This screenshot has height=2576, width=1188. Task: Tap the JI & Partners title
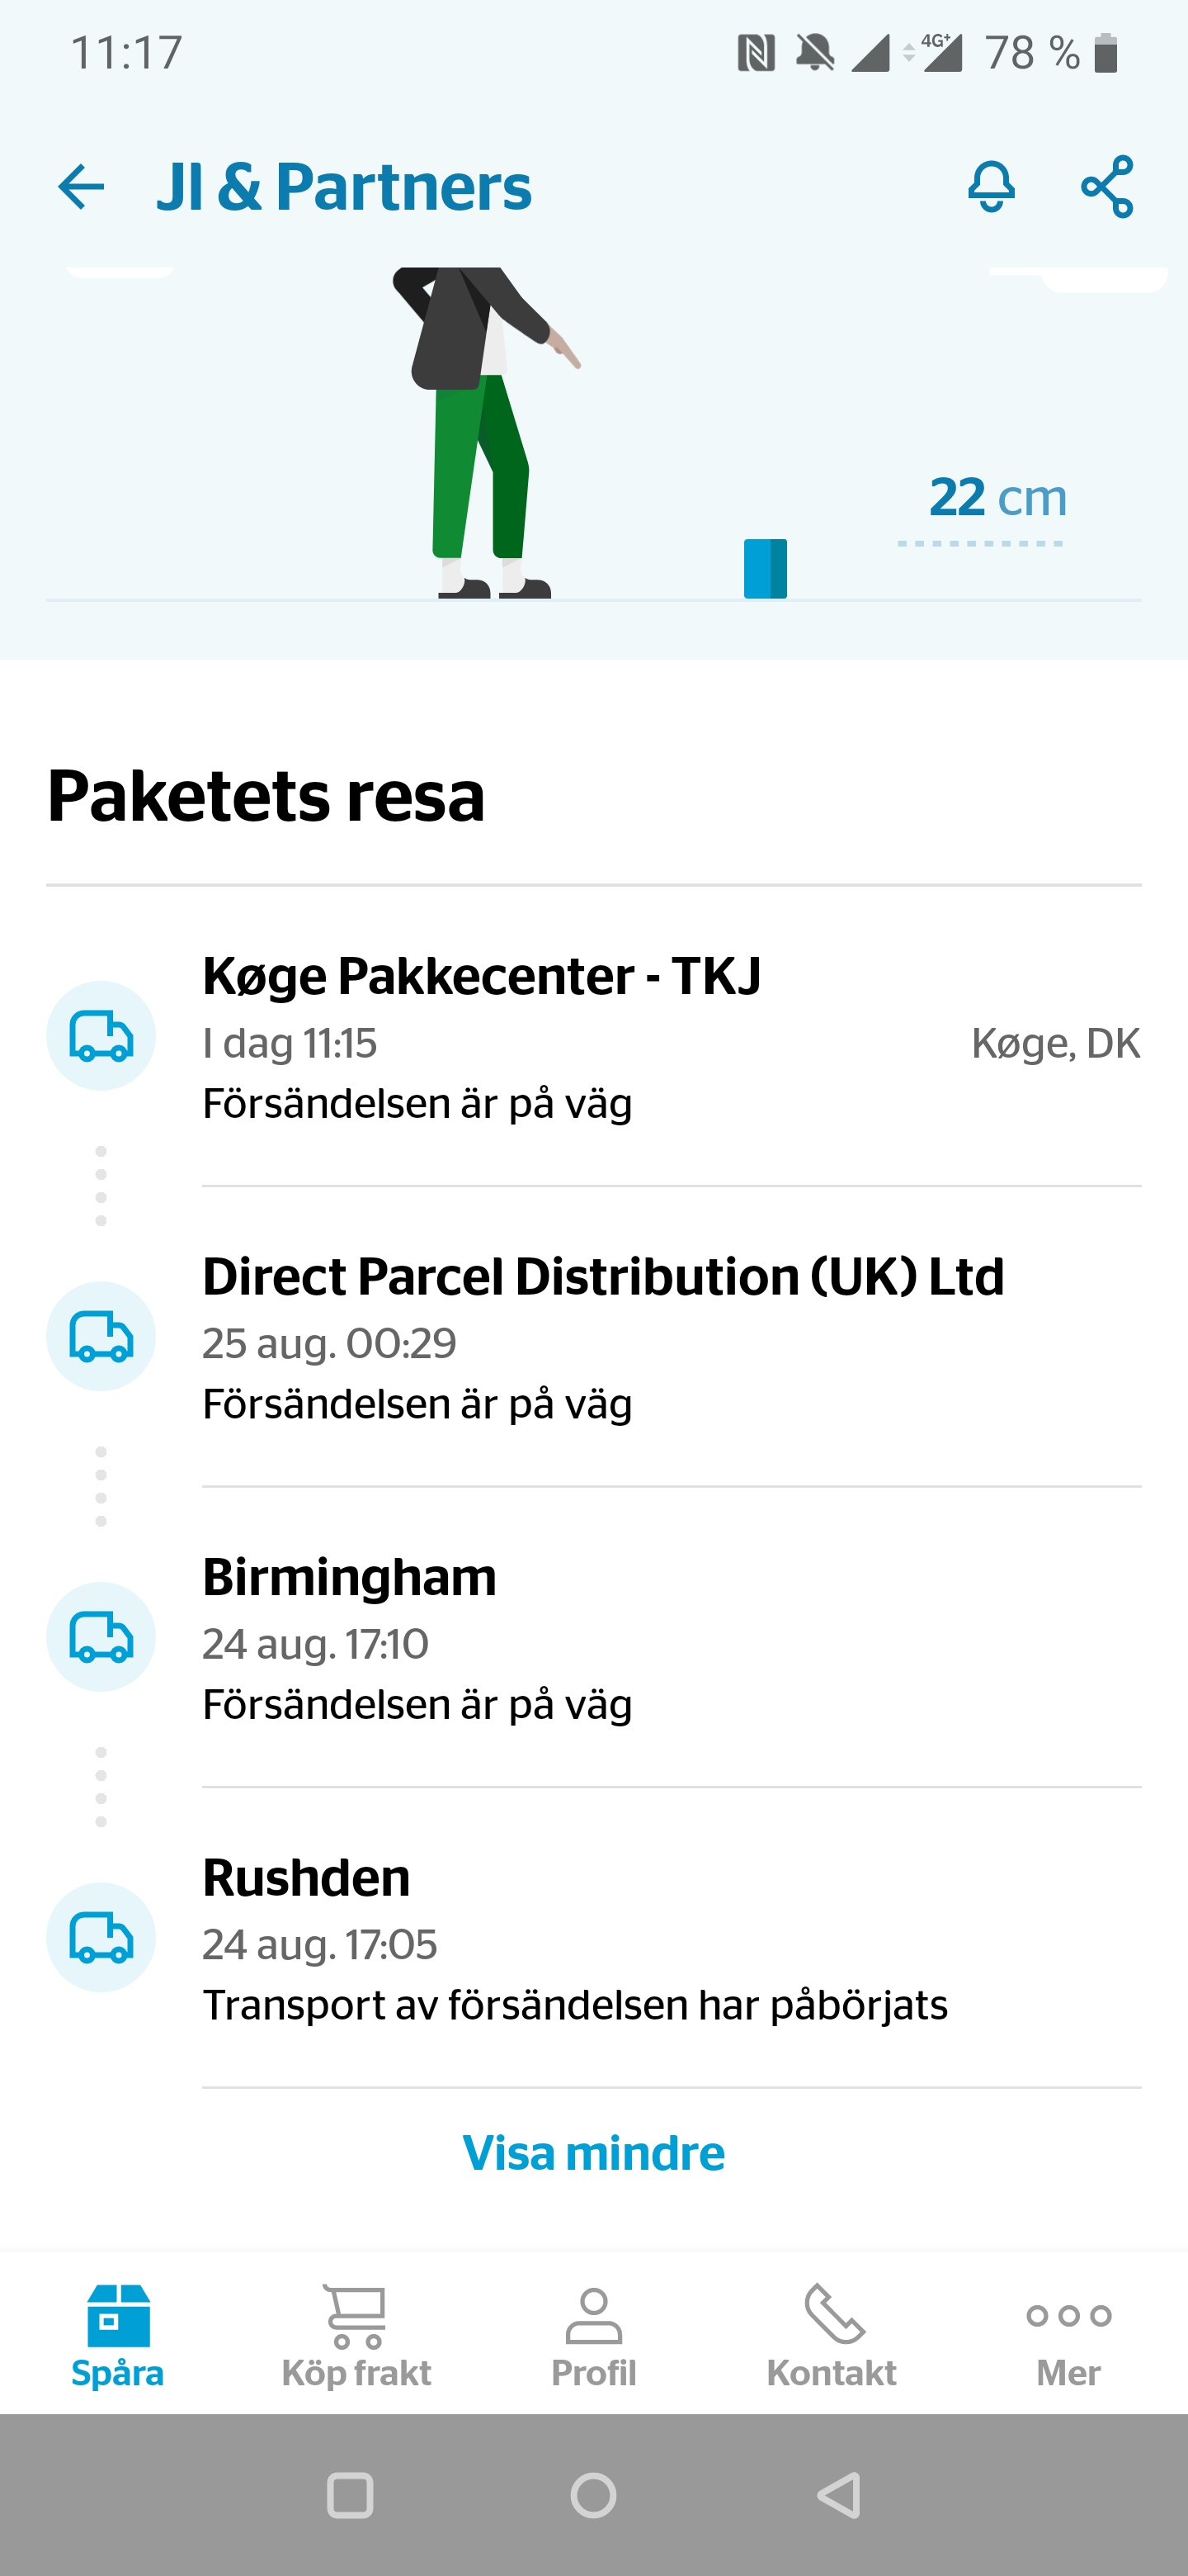click(x=344, y=187)
